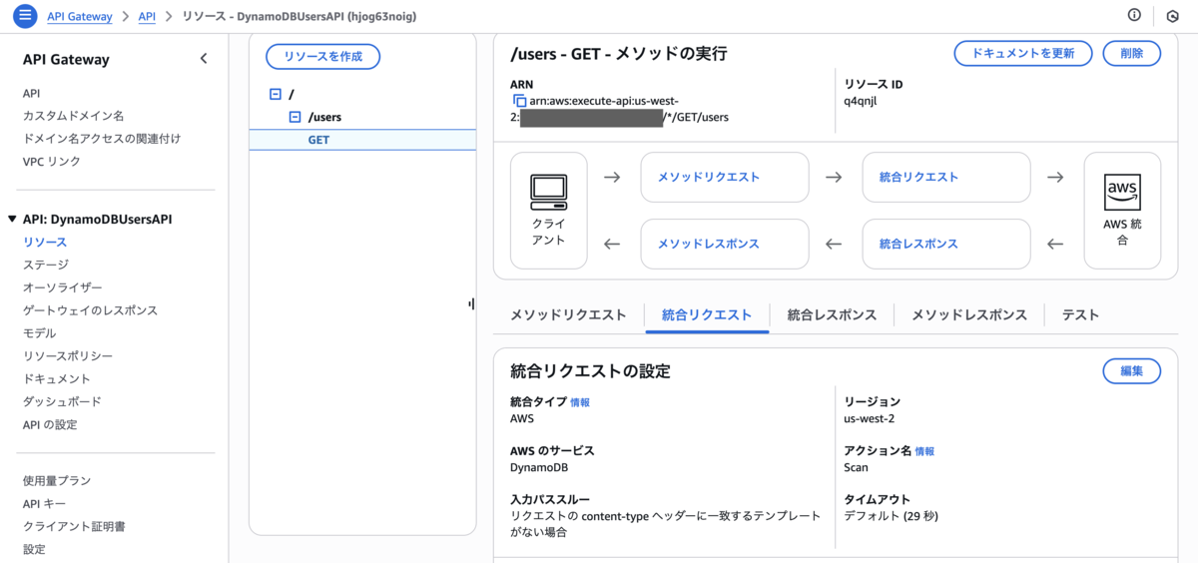
Task: Open 使用量プラン in sidebar
Action: coord(57,481)
